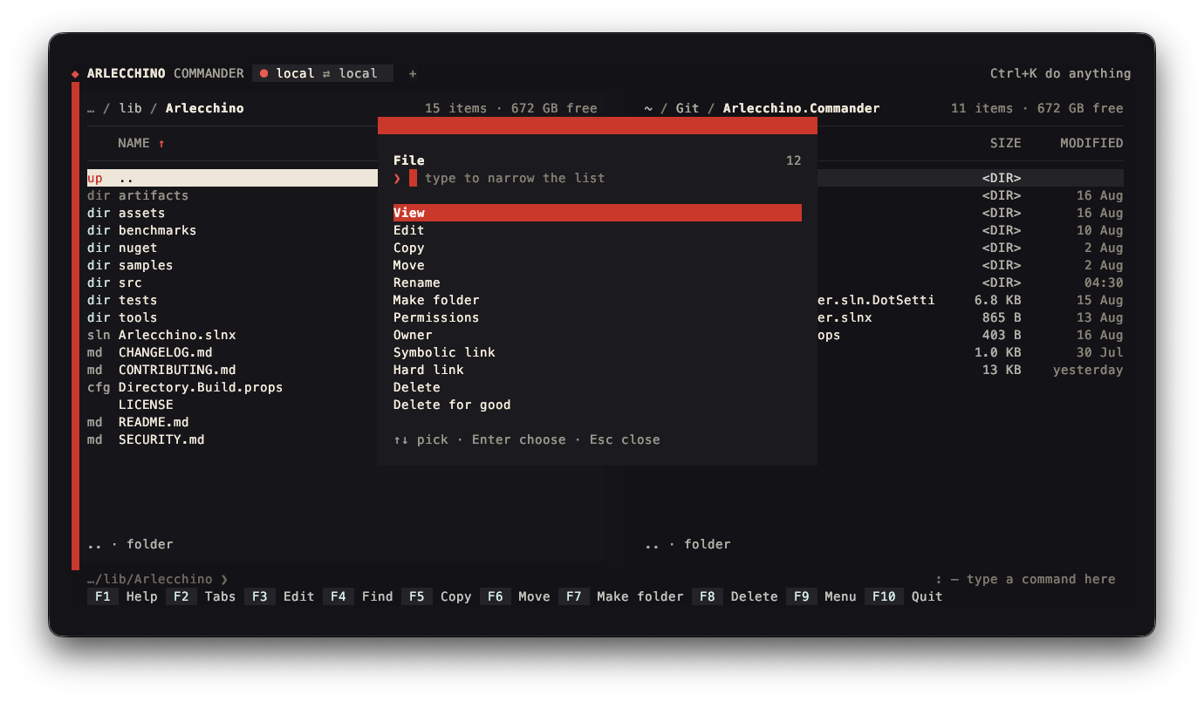Click F9 Menu in the function bar

click(x=822, y=596)
